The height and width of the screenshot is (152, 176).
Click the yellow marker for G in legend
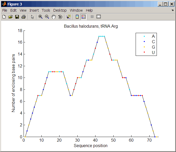pos(144,47)
